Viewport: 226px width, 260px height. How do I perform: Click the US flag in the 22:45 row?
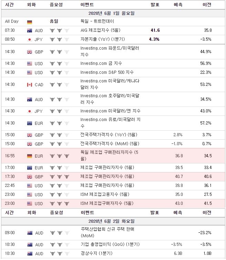coord(30,186)
